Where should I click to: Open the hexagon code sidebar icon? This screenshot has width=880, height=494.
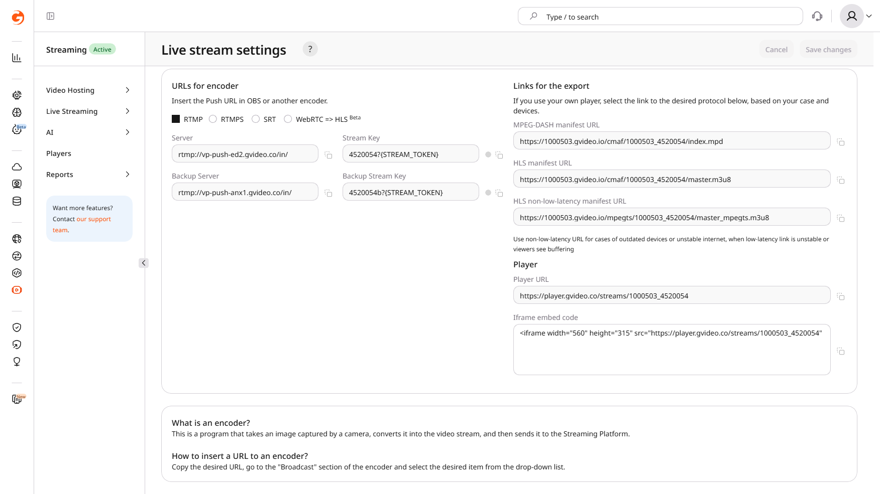[17, 273]
